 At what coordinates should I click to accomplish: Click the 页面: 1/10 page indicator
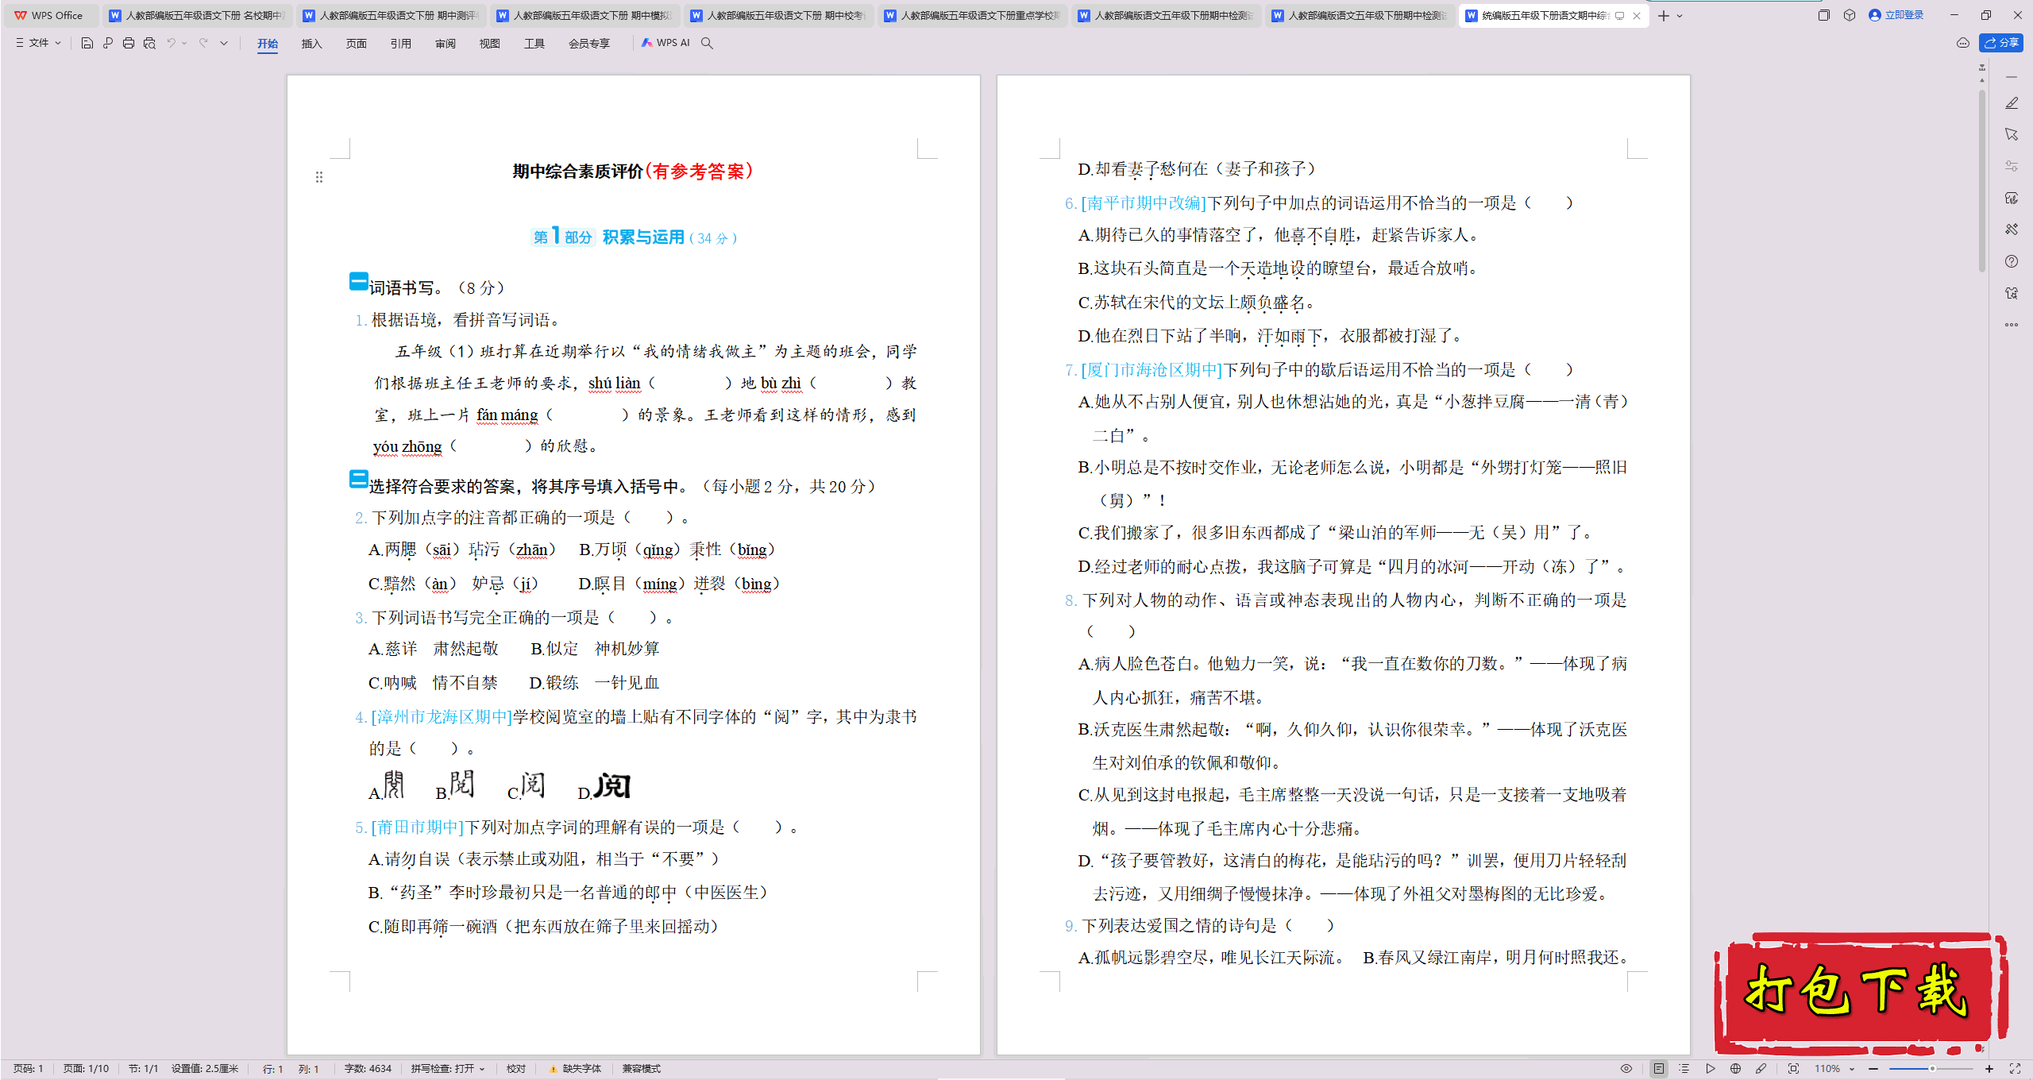86,1069
